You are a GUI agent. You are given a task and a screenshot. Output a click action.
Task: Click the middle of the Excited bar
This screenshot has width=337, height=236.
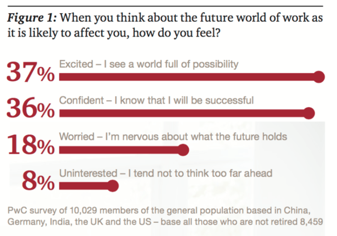(x=189, y=77)
